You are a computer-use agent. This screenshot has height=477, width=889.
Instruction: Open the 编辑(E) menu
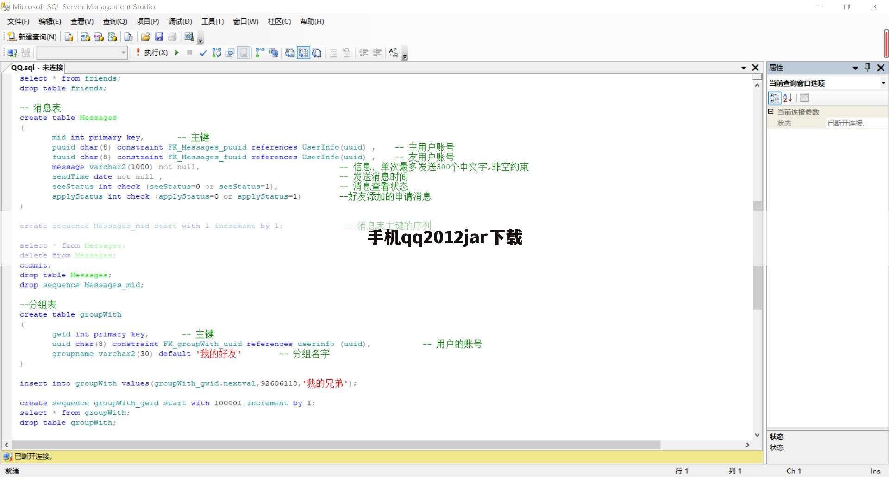pyautogui.click(x=50, y=21)
